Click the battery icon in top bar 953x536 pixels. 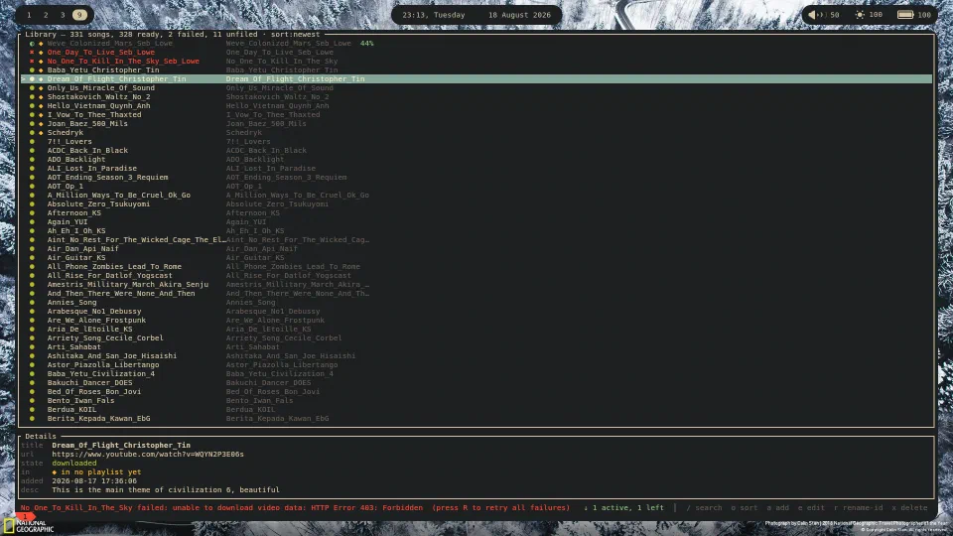(905, 15)
